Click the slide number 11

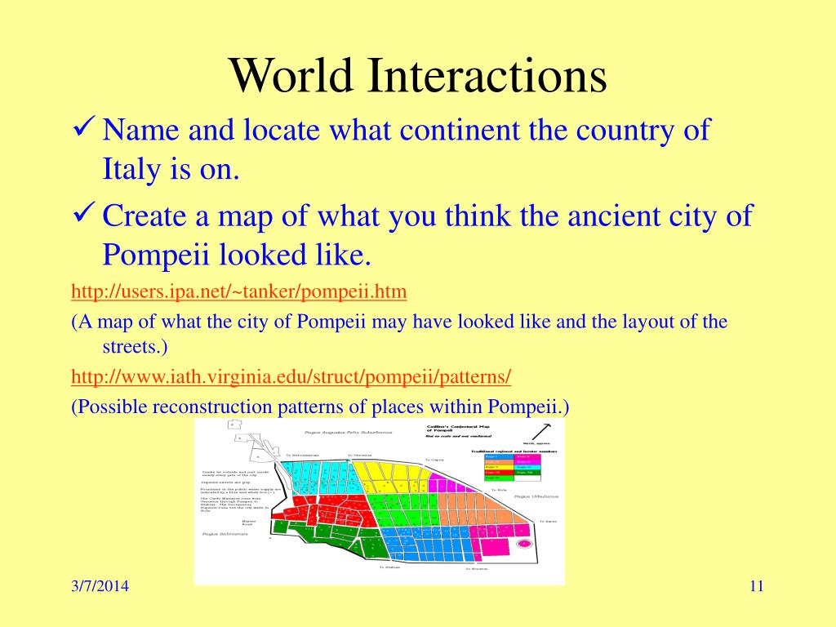tap(757, 586)
